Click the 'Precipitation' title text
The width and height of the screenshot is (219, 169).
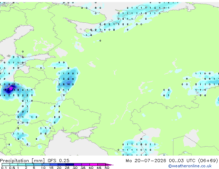point(15,161)
